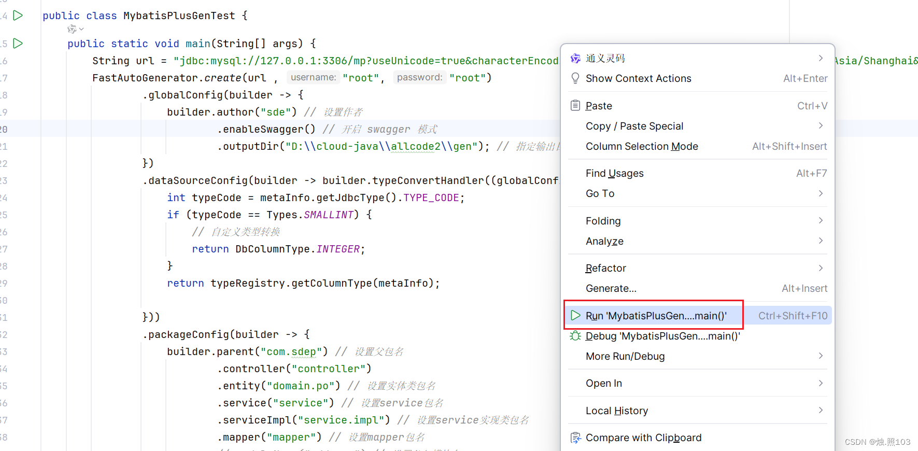918x451 pixels.
Task: Select Find Usages
Action: [x=698, y=173]
